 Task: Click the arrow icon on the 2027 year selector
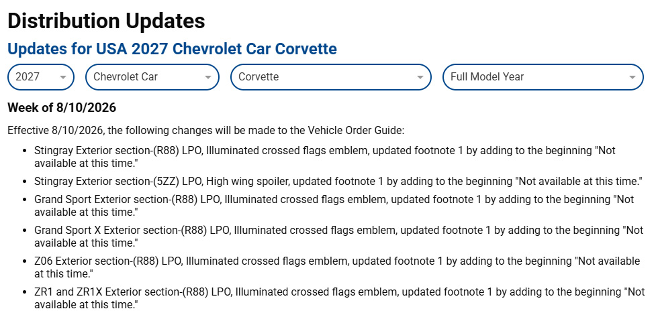pyautogui.click(x=63, y=77)
